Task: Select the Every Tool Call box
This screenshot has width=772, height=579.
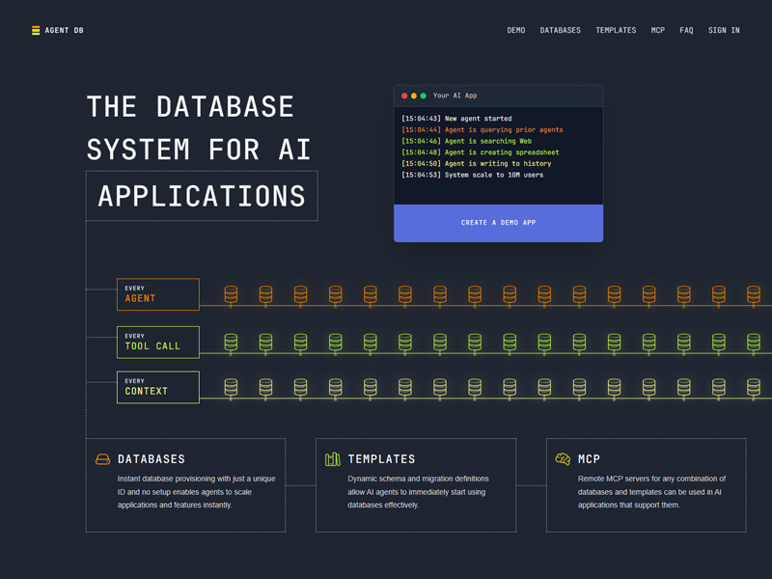Action: coord(158,342)
